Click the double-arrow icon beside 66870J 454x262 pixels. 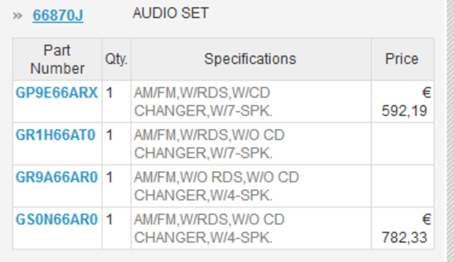click(x=18, y=16)
